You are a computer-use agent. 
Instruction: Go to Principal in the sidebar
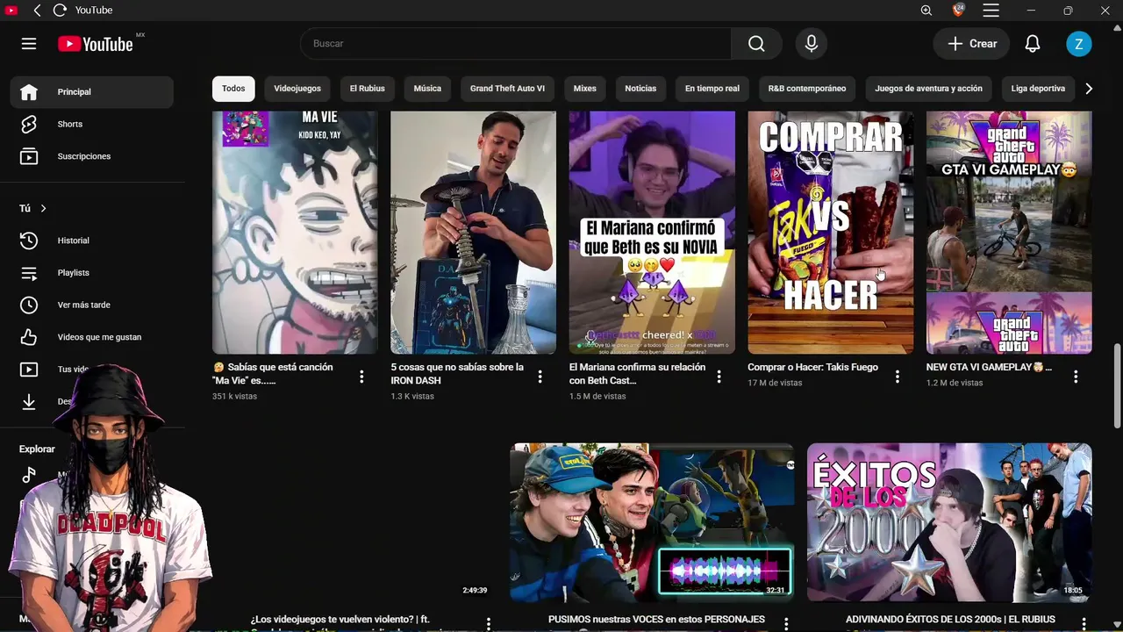[x=92, y=92]
